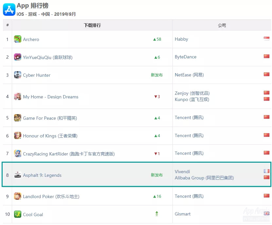Click China flag in Game For Peace row
Viewport: 272px width, 225px height.
[266, 117]
